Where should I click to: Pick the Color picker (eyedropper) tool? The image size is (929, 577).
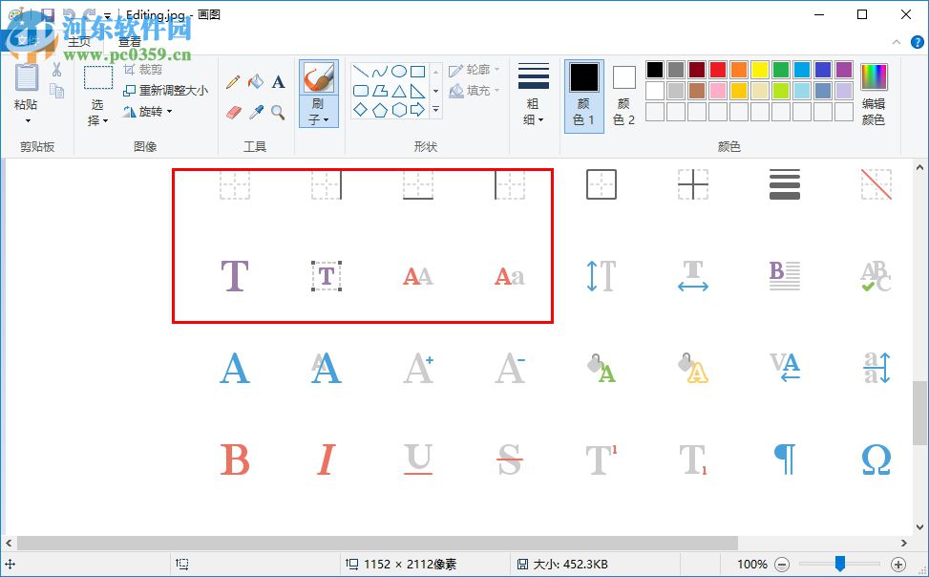pyautogui.click(x=255, y=113)
